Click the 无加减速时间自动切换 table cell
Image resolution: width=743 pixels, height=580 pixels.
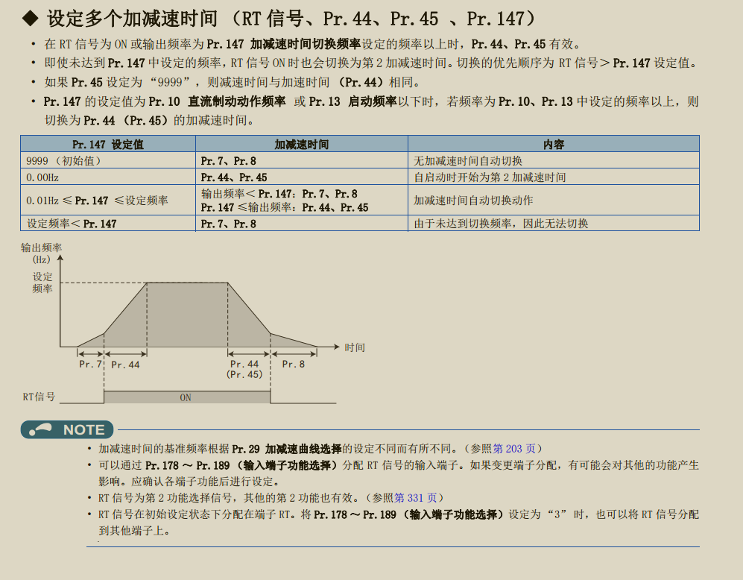tap(468, 160)
